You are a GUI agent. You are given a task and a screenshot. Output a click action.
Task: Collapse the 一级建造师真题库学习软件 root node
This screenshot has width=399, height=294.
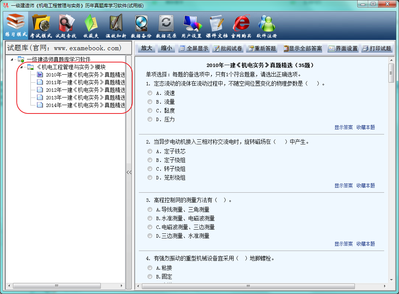[12, 59]
